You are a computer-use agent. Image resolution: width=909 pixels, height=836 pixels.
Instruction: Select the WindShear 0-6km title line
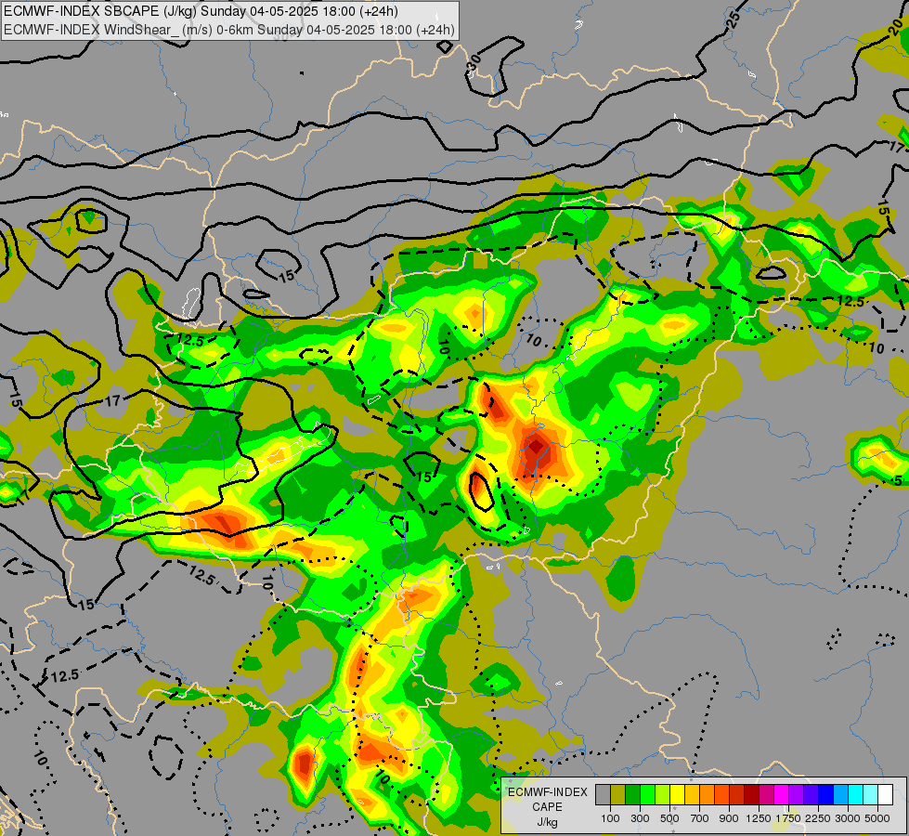click(x=229, y=30)
